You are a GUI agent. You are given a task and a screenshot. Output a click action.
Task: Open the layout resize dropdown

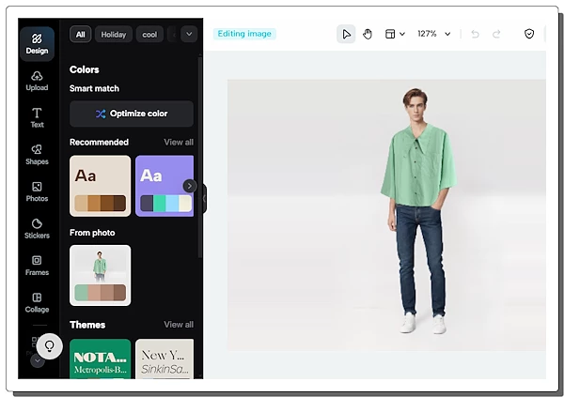click(x=395, y=34)
